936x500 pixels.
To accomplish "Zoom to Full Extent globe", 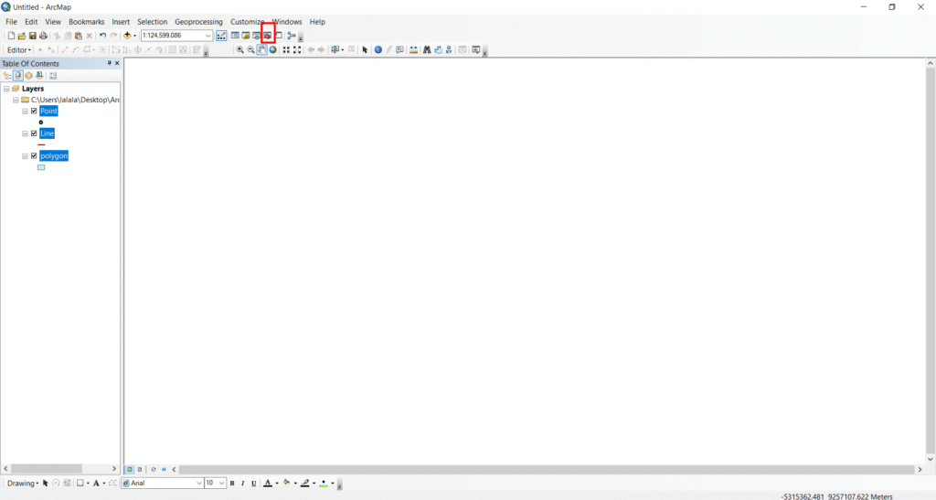I will [x=272, y=50].
